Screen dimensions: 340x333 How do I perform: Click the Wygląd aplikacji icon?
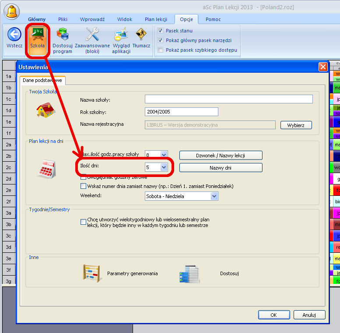coord(121,35)
